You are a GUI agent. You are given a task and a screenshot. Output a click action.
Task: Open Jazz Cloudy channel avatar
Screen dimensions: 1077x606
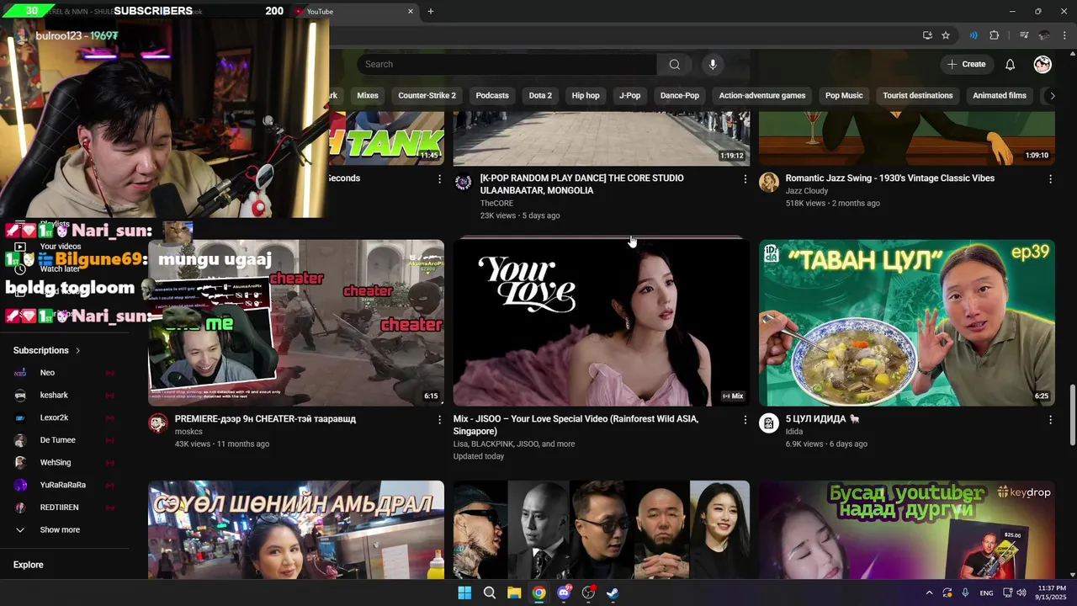coord(769,183)
